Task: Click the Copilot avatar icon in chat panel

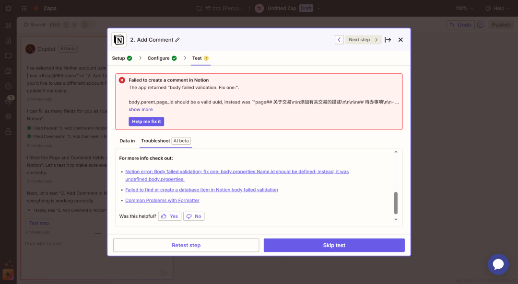Action: pos(30,49)
